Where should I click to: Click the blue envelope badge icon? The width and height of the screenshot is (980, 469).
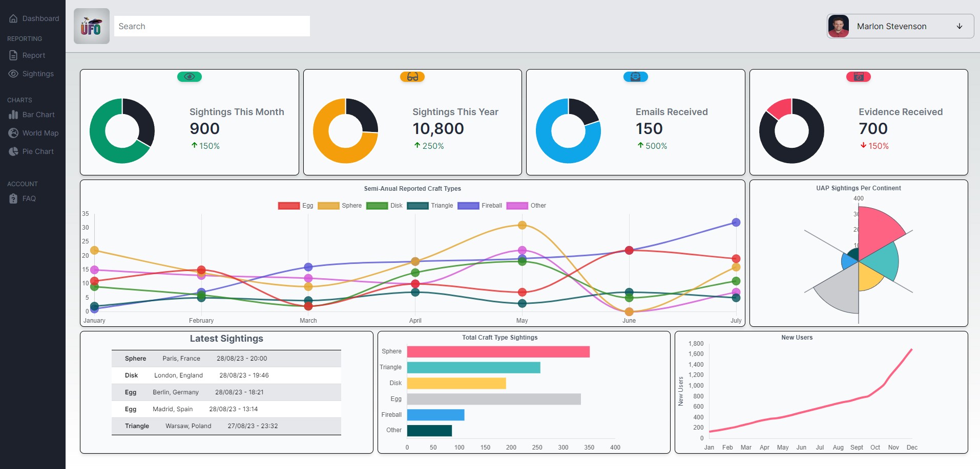635,77
